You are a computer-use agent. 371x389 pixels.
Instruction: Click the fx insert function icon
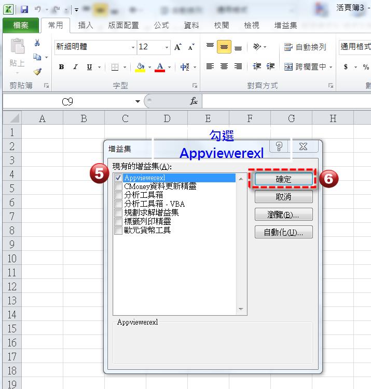click(194, 101)
